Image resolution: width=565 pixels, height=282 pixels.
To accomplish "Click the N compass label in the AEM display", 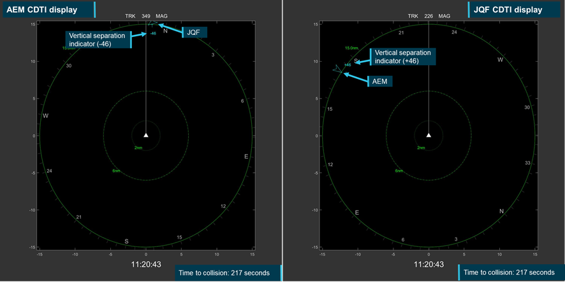I will tap(165, 31).
